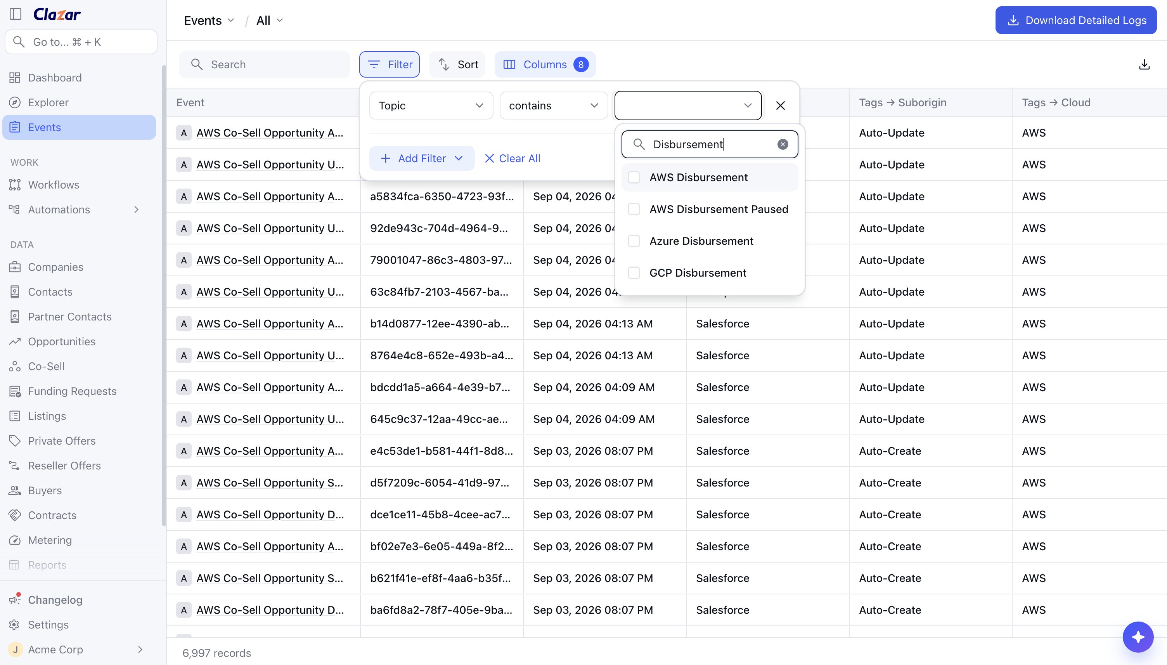This screenshot has width=1167, height=665.
Task: Click the Metering gauge icon
Action: click(x=15, y=540)
